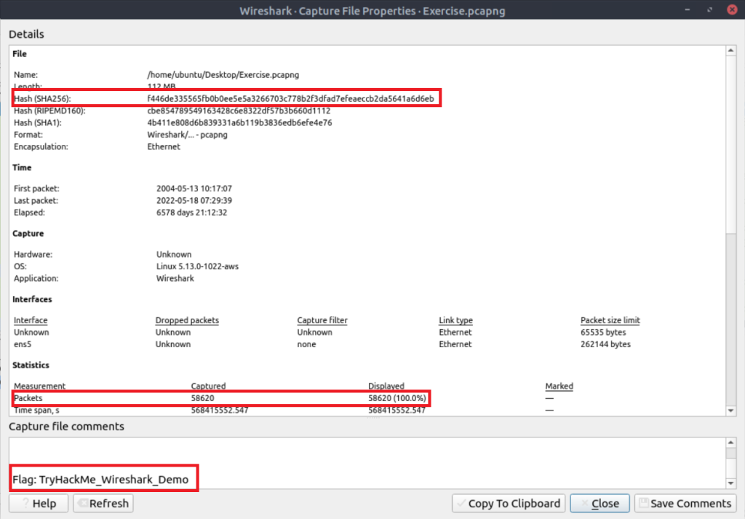
Task: Click the Close button at the bottom
Action: click(x=599, y=503)
